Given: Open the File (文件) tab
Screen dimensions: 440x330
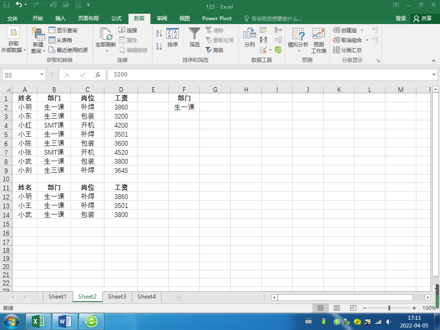Looking at the screenshot, I should pos(12,18).
